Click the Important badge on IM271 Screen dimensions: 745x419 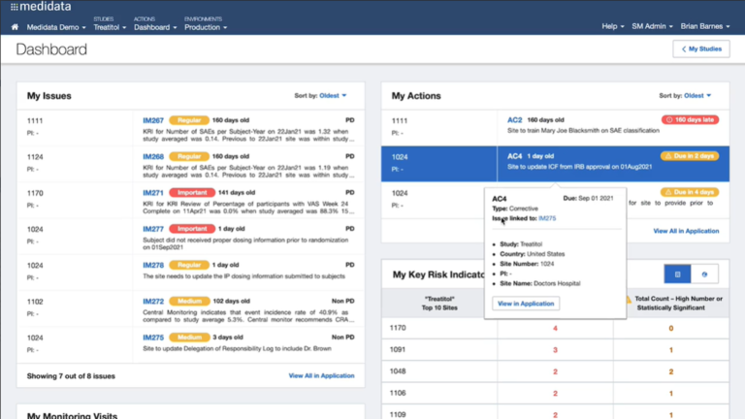(x=192, y=192)
